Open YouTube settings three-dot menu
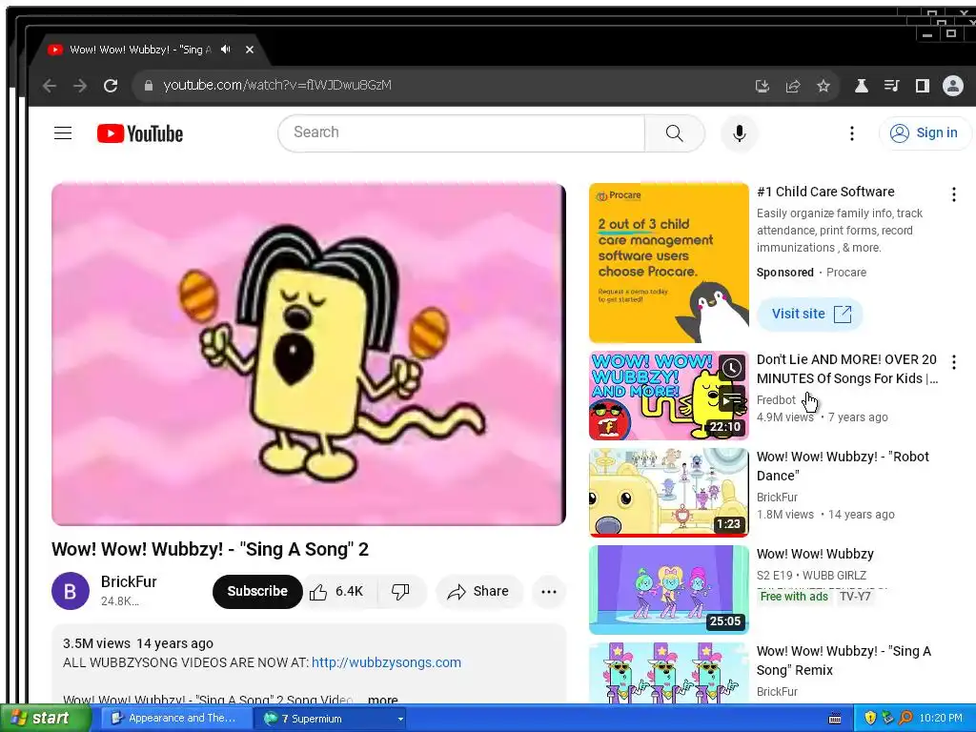 pos(851,132)
